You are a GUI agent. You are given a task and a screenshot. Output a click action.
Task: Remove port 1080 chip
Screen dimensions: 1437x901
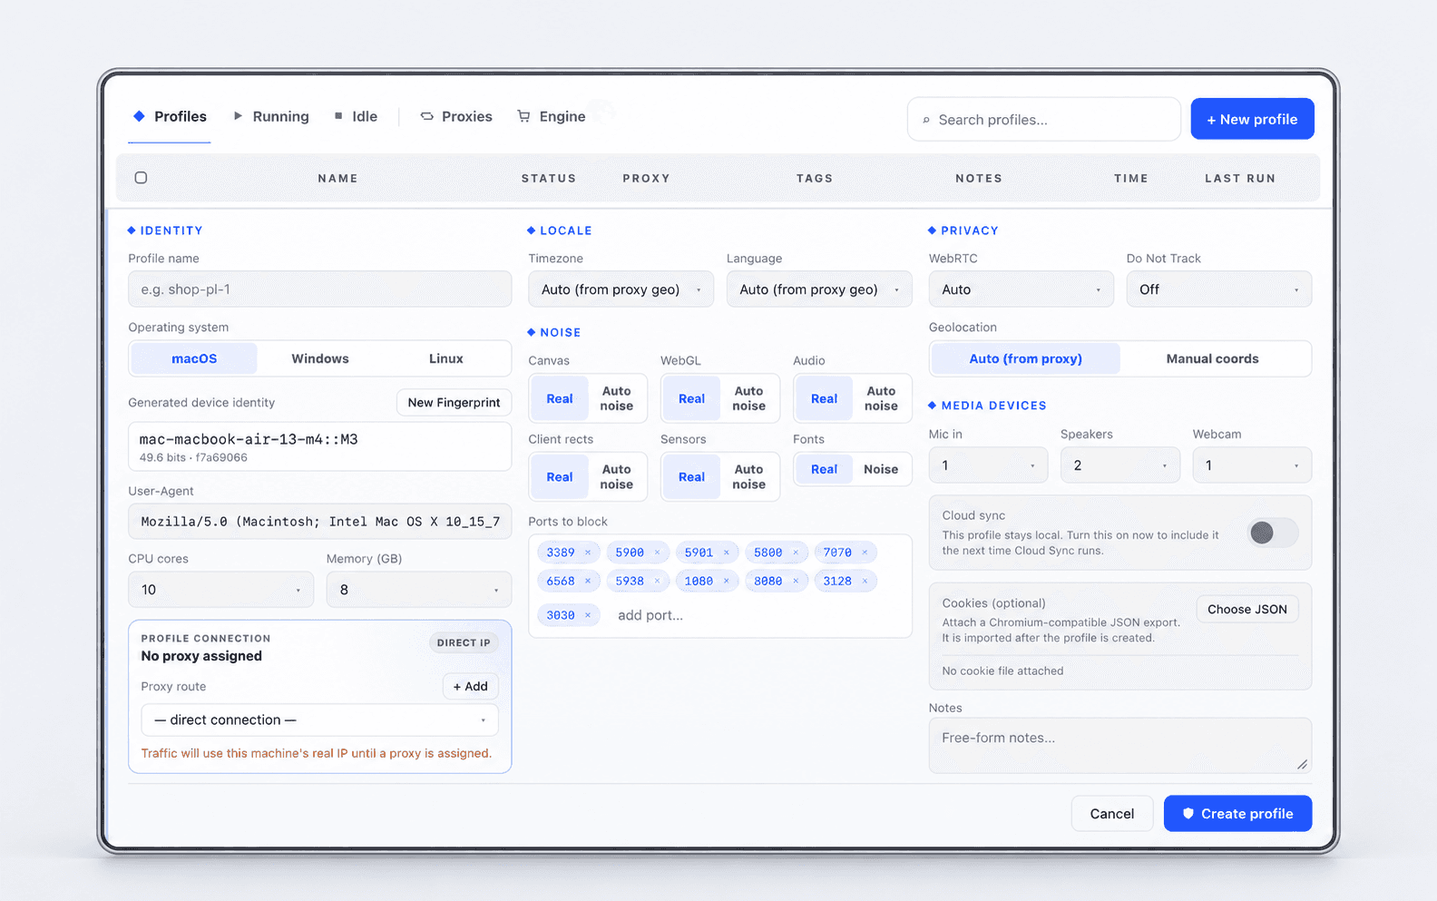(727, 582)
